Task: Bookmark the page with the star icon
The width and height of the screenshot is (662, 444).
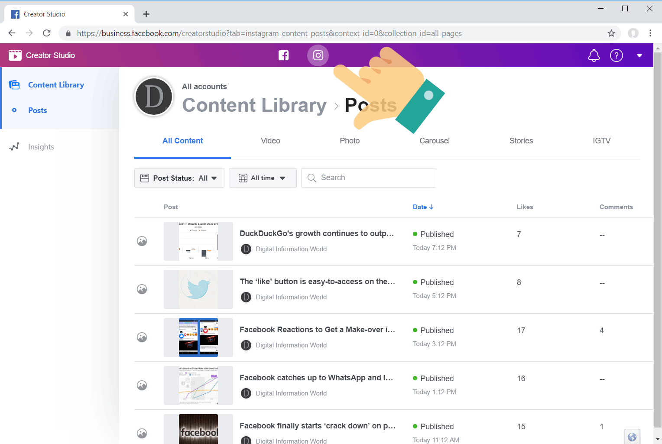Action: coord(611,33)
